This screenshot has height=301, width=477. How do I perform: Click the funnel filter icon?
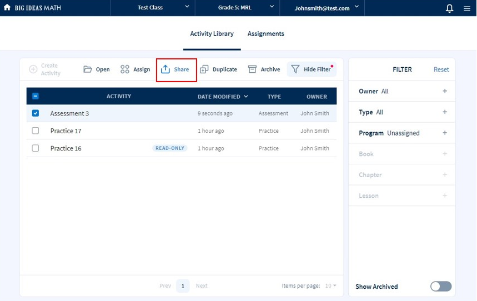295,69
